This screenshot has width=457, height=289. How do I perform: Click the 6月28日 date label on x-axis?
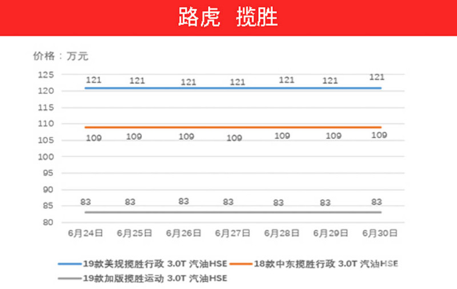point(282,233)
